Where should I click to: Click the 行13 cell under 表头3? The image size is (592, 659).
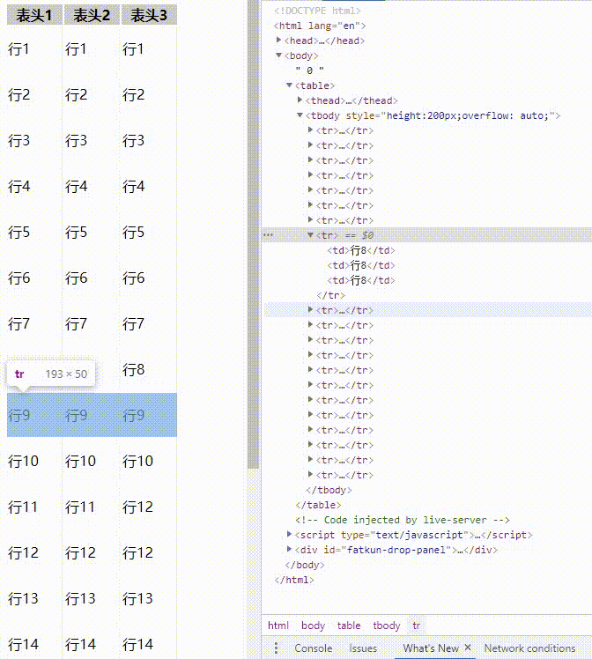click(x=137, y=599)
